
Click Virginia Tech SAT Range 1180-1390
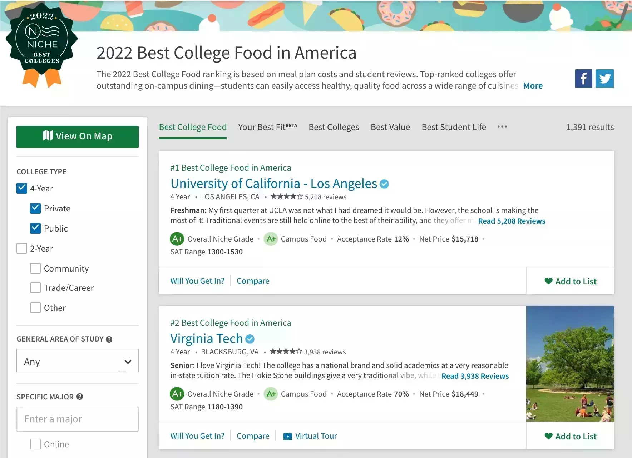(x=207, y=407)
